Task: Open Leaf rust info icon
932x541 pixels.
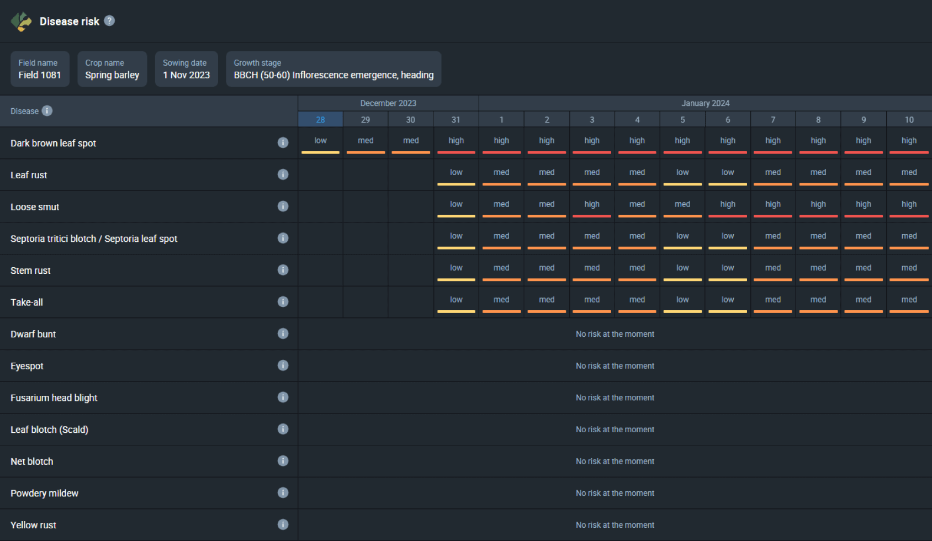Action: click(x=283, y=174)
